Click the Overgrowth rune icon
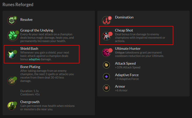The image size is (192, 118). pos(12,106)
